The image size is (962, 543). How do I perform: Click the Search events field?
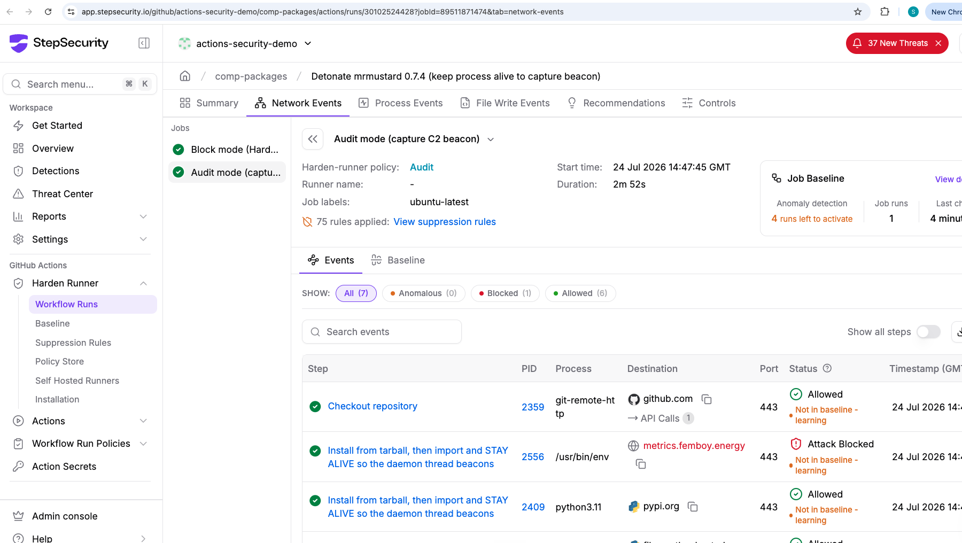click(x=382, y=332)
